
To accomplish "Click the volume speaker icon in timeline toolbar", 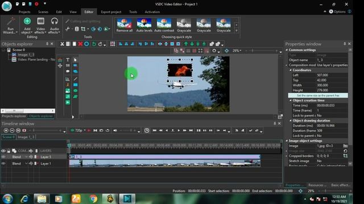I will pos(115,130).
